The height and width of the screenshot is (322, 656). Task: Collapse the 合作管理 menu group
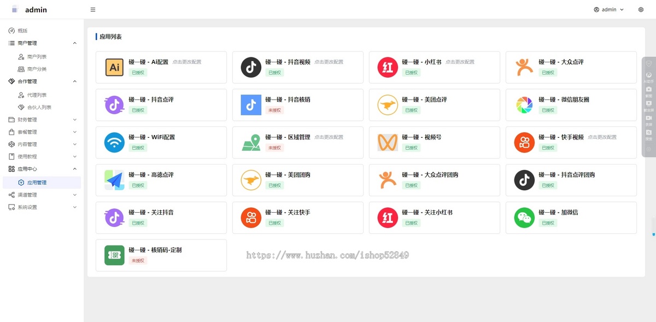[x=42, y=81]
